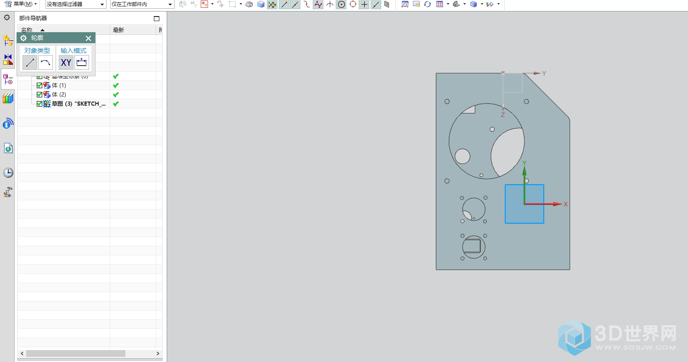Switch input mode to XY coordinates

66,62
